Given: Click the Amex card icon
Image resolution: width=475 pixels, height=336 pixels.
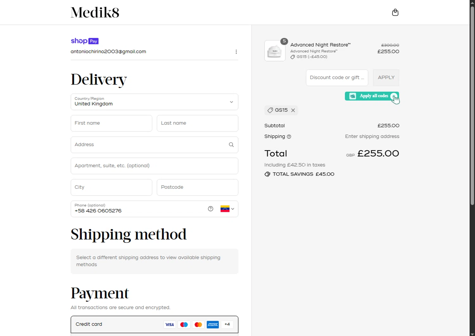Looking at the screenshot, I should click(213, 325).
